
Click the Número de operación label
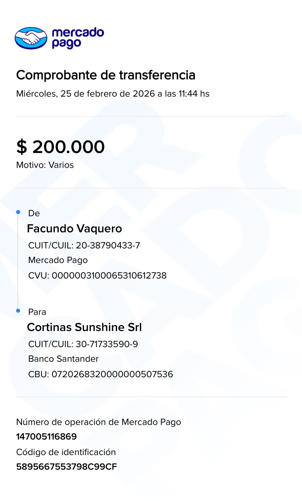(x=99, y=422)
